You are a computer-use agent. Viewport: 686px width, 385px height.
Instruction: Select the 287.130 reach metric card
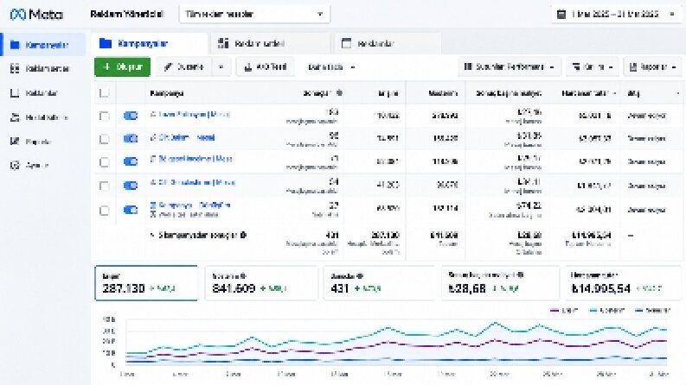(x=146, y=283)
